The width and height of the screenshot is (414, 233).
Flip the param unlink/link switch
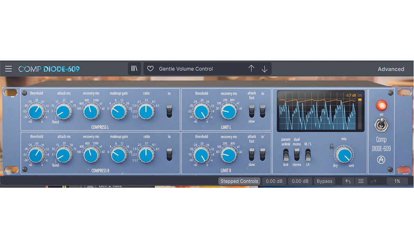click(286, 155)
